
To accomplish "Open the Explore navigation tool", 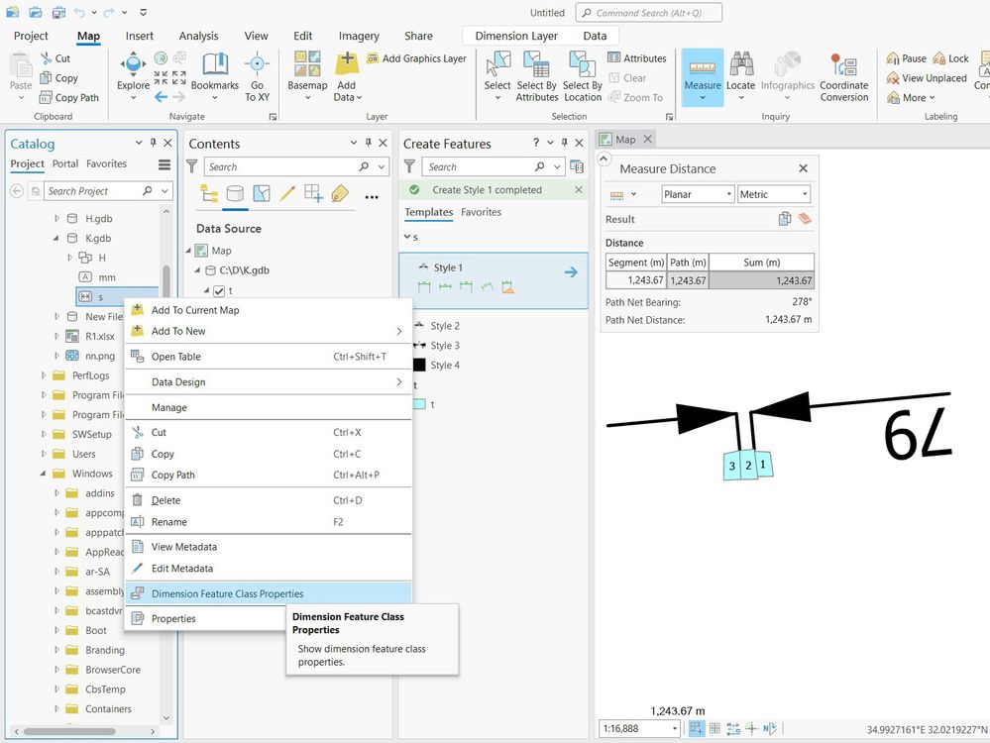I will click(133, 69).
